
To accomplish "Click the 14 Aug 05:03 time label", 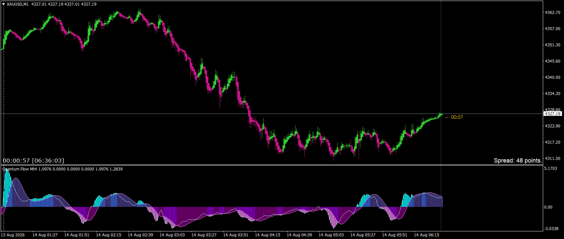I will click(x=331, y=235).
